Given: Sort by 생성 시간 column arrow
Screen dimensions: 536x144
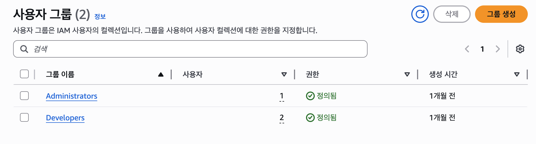Looking at the screenshot, I should tap(517, 74).
